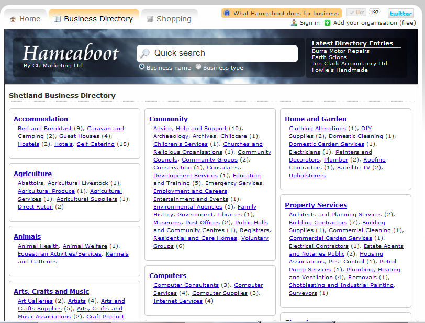Click the Childcare link
This screenshot has width=425, height=323.
pyautogui.click(x=233, y=136)
